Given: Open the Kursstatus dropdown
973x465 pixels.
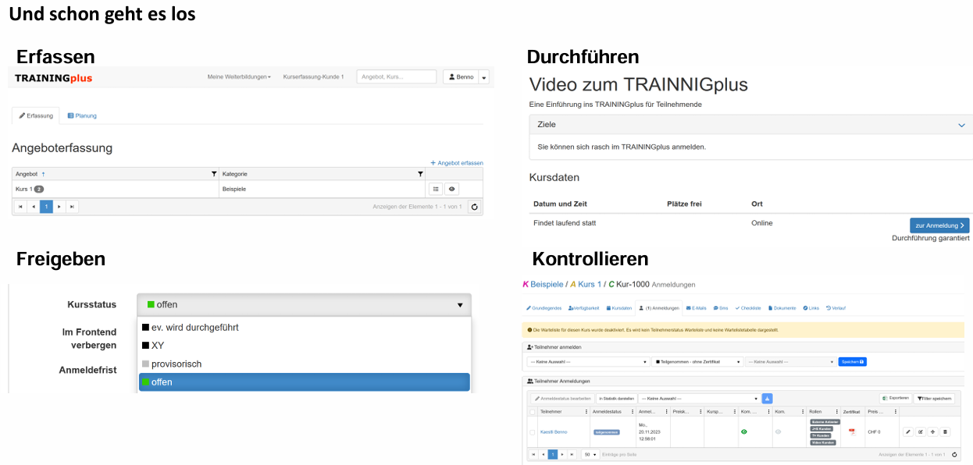Looking at the screenshot, I should 304,304.
